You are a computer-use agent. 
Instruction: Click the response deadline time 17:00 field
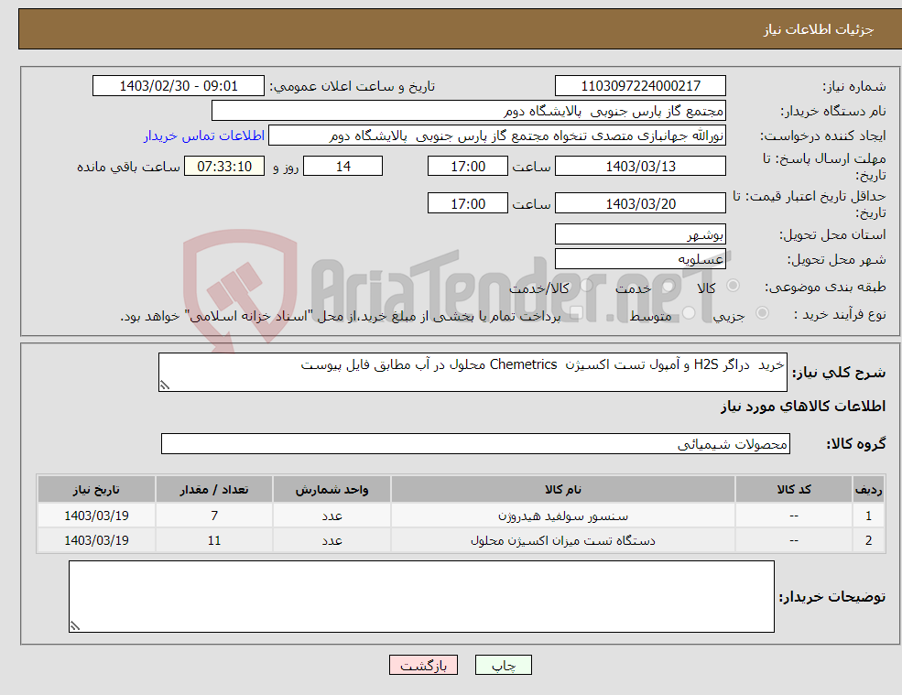click(x=468, y=167)
